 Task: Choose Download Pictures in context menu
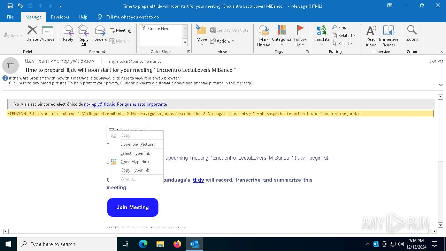click(136, 144)
